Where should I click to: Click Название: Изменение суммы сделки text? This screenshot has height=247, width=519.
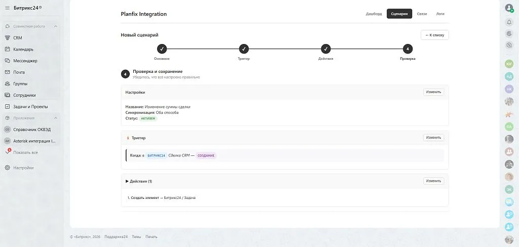click(x=158, y=107)
